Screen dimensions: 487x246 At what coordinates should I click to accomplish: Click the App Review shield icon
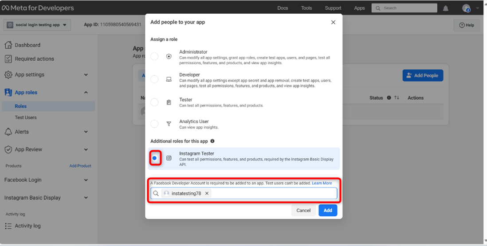(8, 149)
